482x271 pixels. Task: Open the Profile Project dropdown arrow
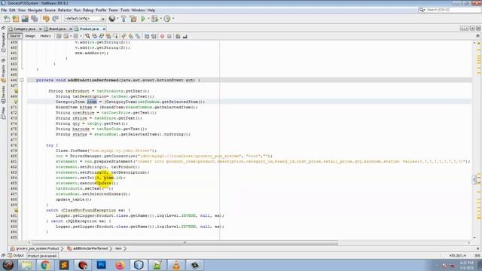click(x=173, y=19)
